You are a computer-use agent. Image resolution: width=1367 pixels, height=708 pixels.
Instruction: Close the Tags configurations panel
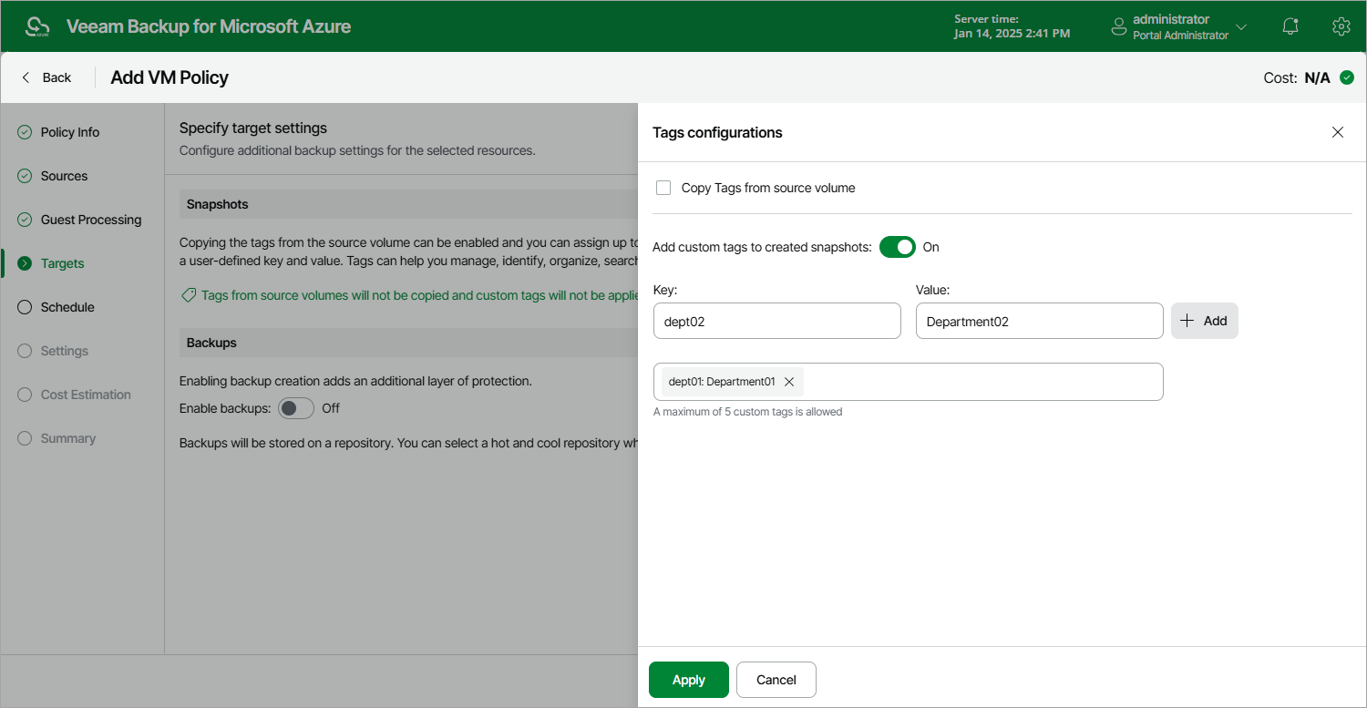point(1338,132)
